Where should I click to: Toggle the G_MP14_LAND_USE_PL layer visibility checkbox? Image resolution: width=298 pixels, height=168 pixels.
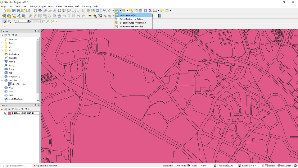pos(6,113)
